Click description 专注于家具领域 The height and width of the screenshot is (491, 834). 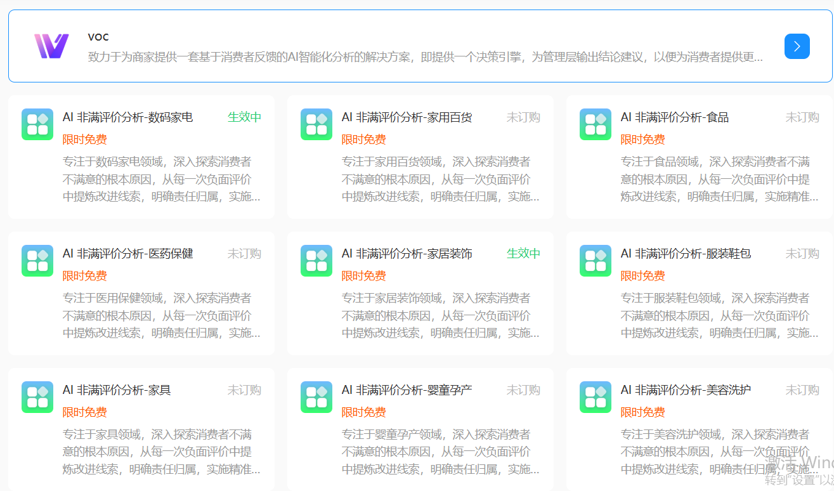[x=162, y=452]
